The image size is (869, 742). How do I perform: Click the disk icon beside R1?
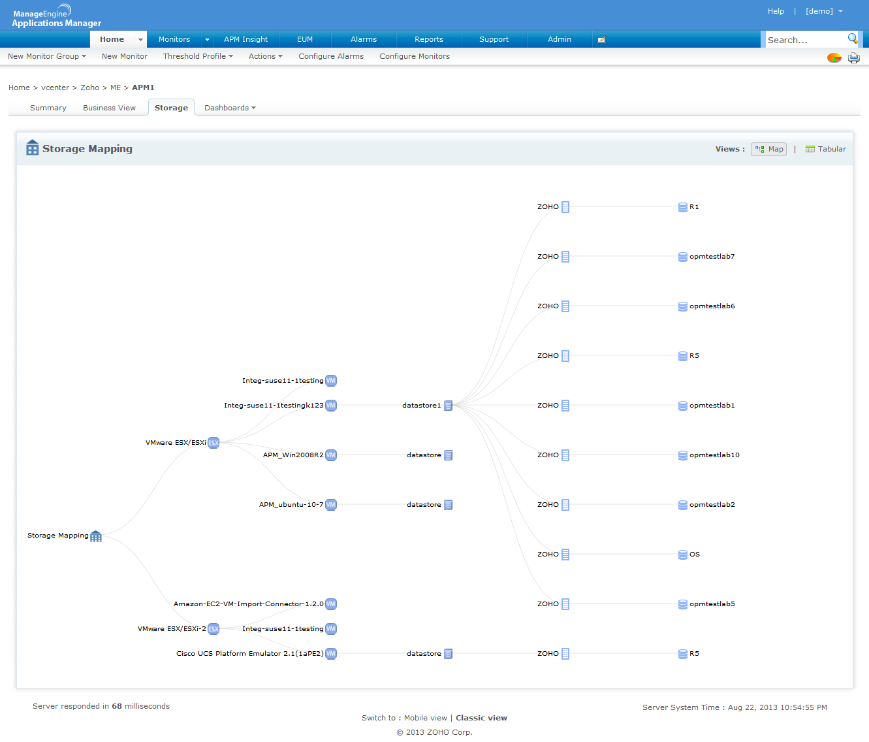[683, 207]
